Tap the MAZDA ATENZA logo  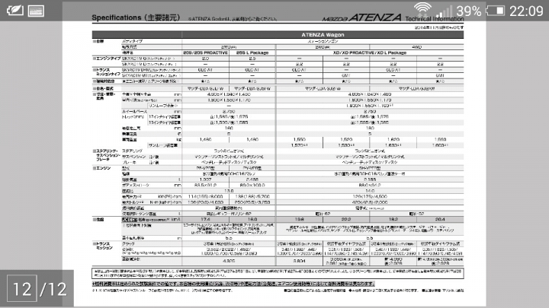pos(361,17)
